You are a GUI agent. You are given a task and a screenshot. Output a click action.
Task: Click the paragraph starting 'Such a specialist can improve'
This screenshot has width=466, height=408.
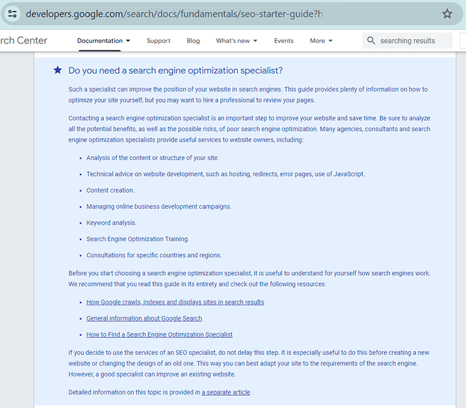pyautogui.click(x=248, y=94)
